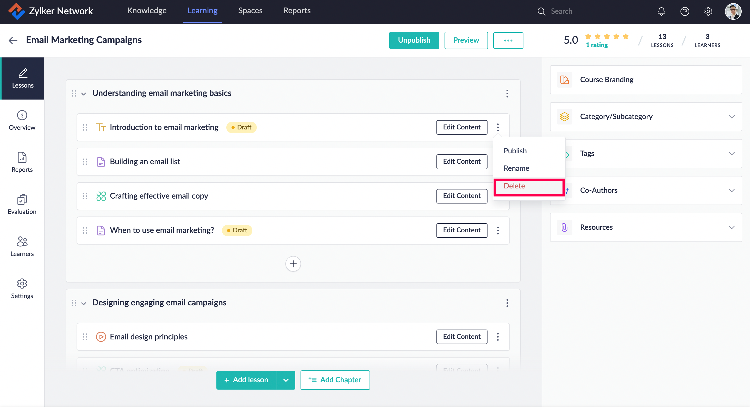The width and height of the screenshot is (750, 407).
Task: Open the Overview sidebar section
Action: pyautogui.click(x=22, y=120)
